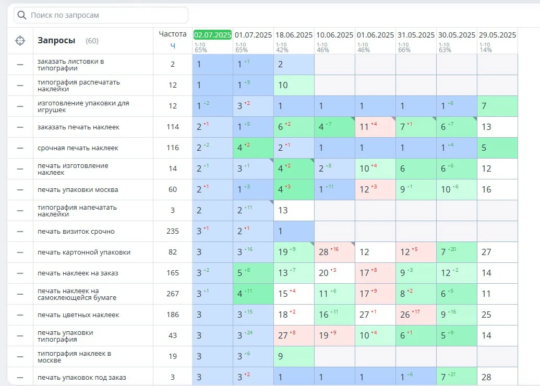Viewport: 540px width, 386px height.
Task: Open the query 'печать визиток срочно'
Action: 76,232
